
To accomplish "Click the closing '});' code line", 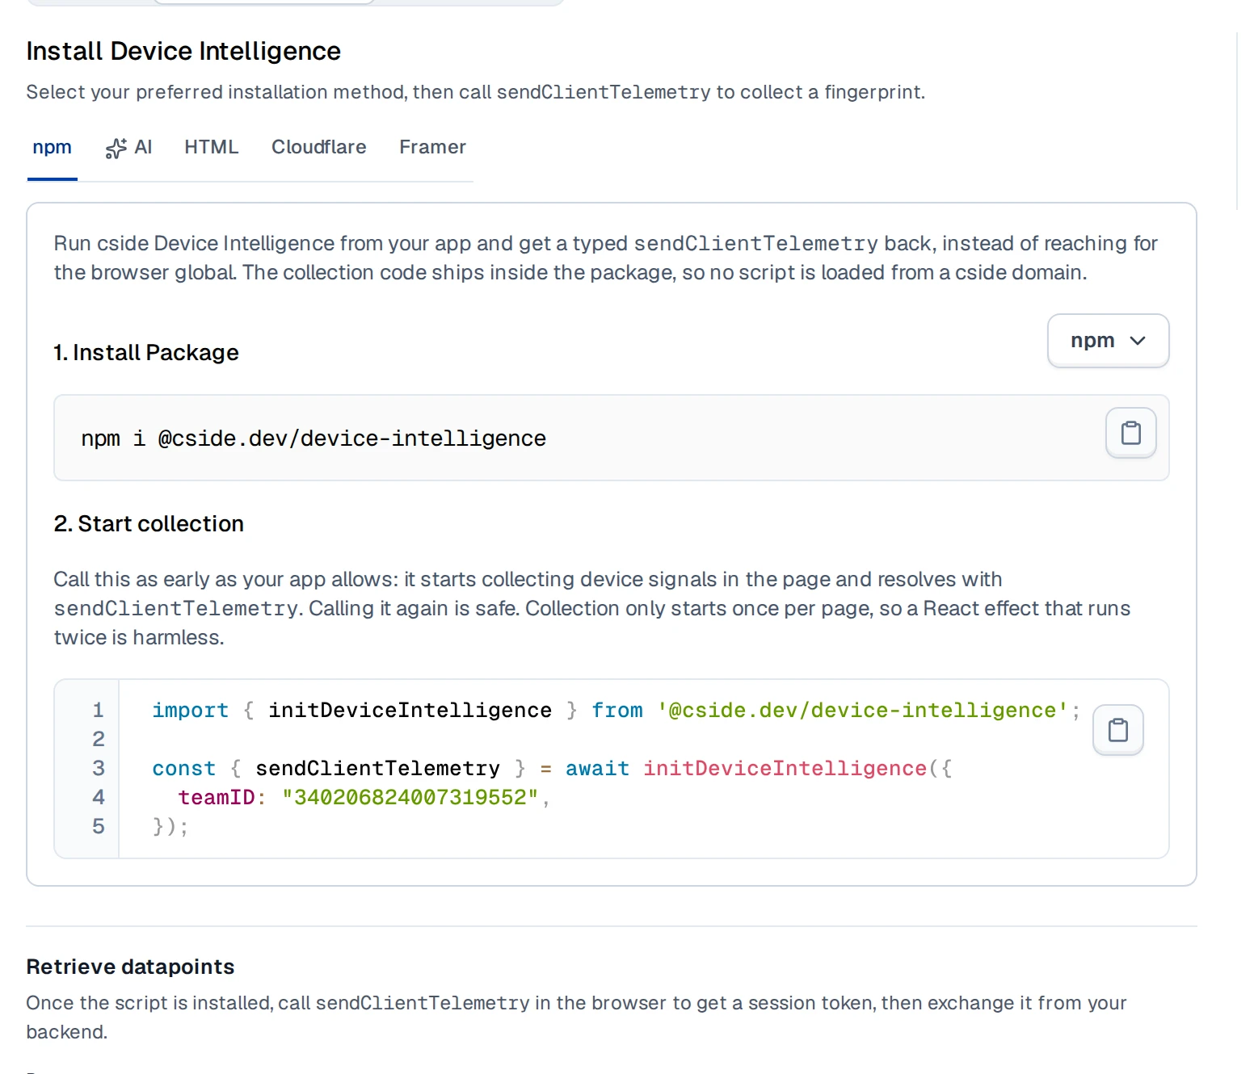I will [x=170, y=827].
